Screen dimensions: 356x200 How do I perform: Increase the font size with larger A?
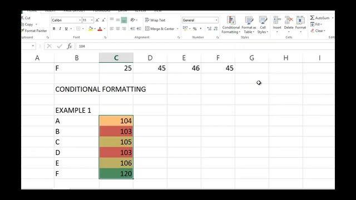(x=97, y=20)
